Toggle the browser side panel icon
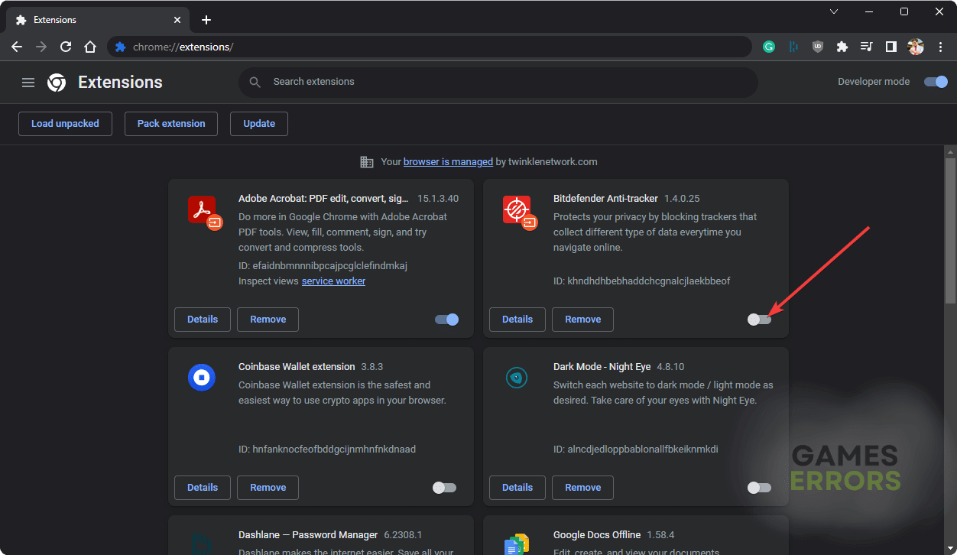 [x=890, y=47]
